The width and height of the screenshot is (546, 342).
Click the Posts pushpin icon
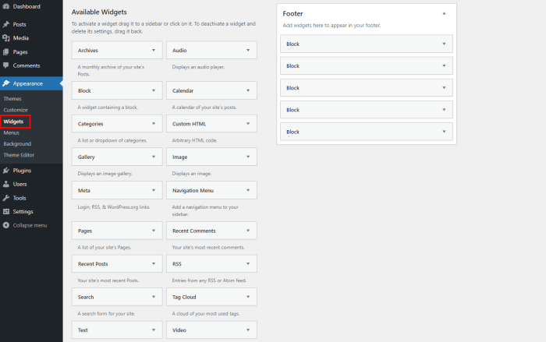pos(6,24)
